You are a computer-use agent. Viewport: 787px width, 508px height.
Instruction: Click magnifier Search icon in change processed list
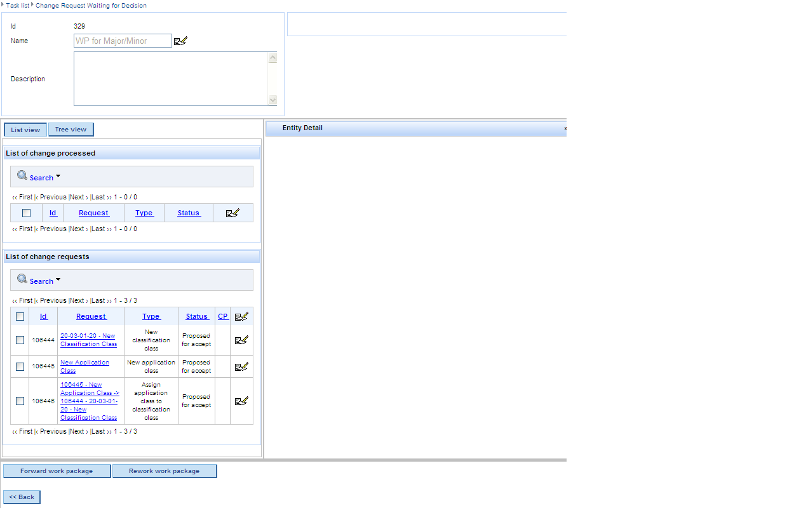tap(22, 176)
